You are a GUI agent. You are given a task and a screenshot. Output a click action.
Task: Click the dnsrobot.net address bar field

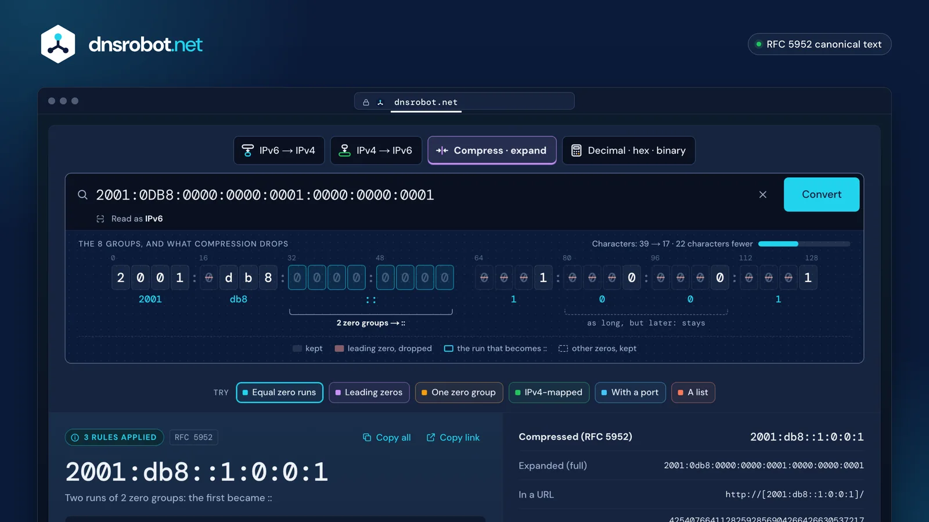(464, 101)
